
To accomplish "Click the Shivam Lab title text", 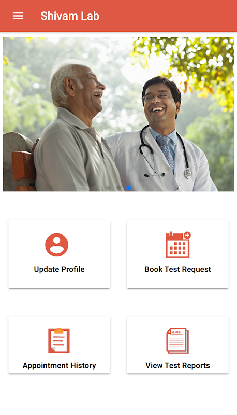I will (70, 16).
